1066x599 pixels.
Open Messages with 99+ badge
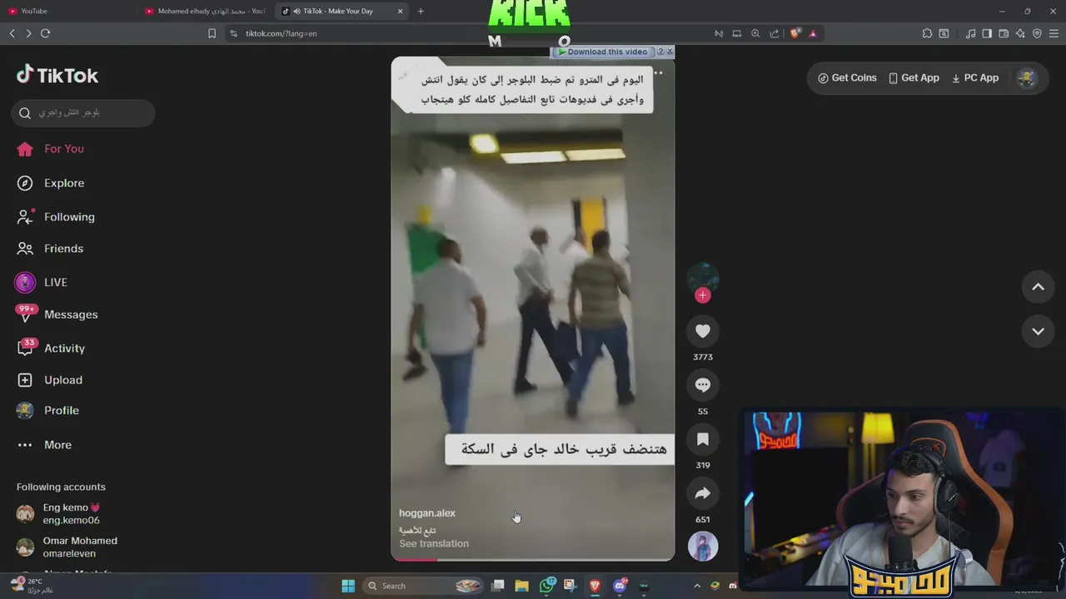point(57,314)
